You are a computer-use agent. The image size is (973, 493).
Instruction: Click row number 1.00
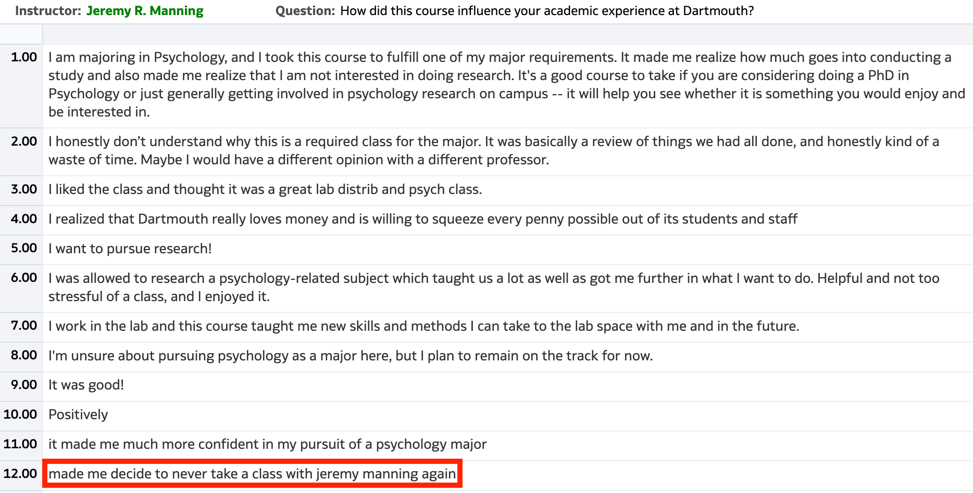tap(24, 57)
